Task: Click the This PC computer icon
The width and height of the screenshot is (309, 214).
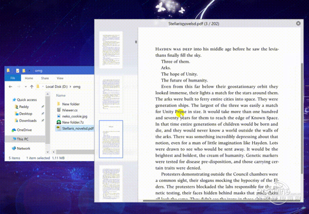Action: [14, 139]
